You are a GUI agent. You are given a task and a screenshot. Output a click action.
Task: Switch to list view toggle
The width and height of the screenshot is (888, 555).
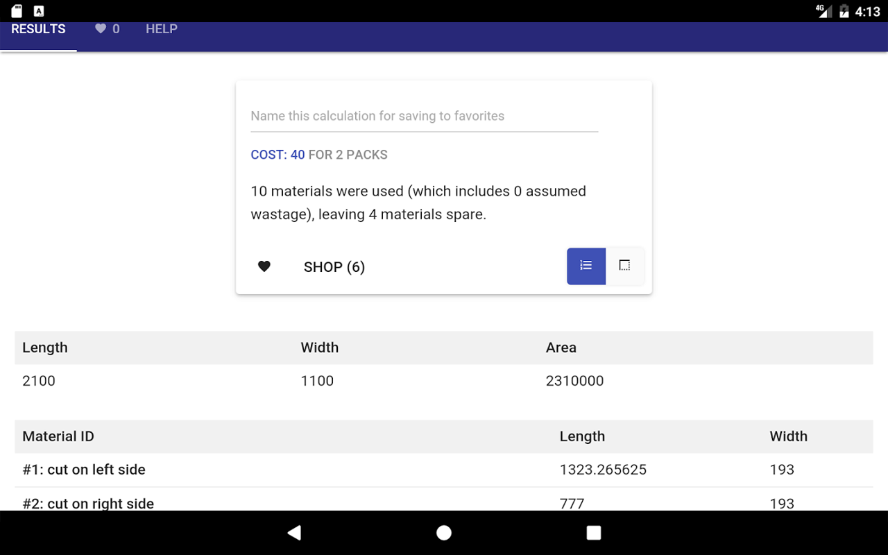[586, 266]
